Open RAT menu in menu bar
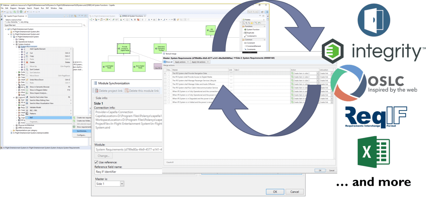426x197 pixels. point(48,9)
